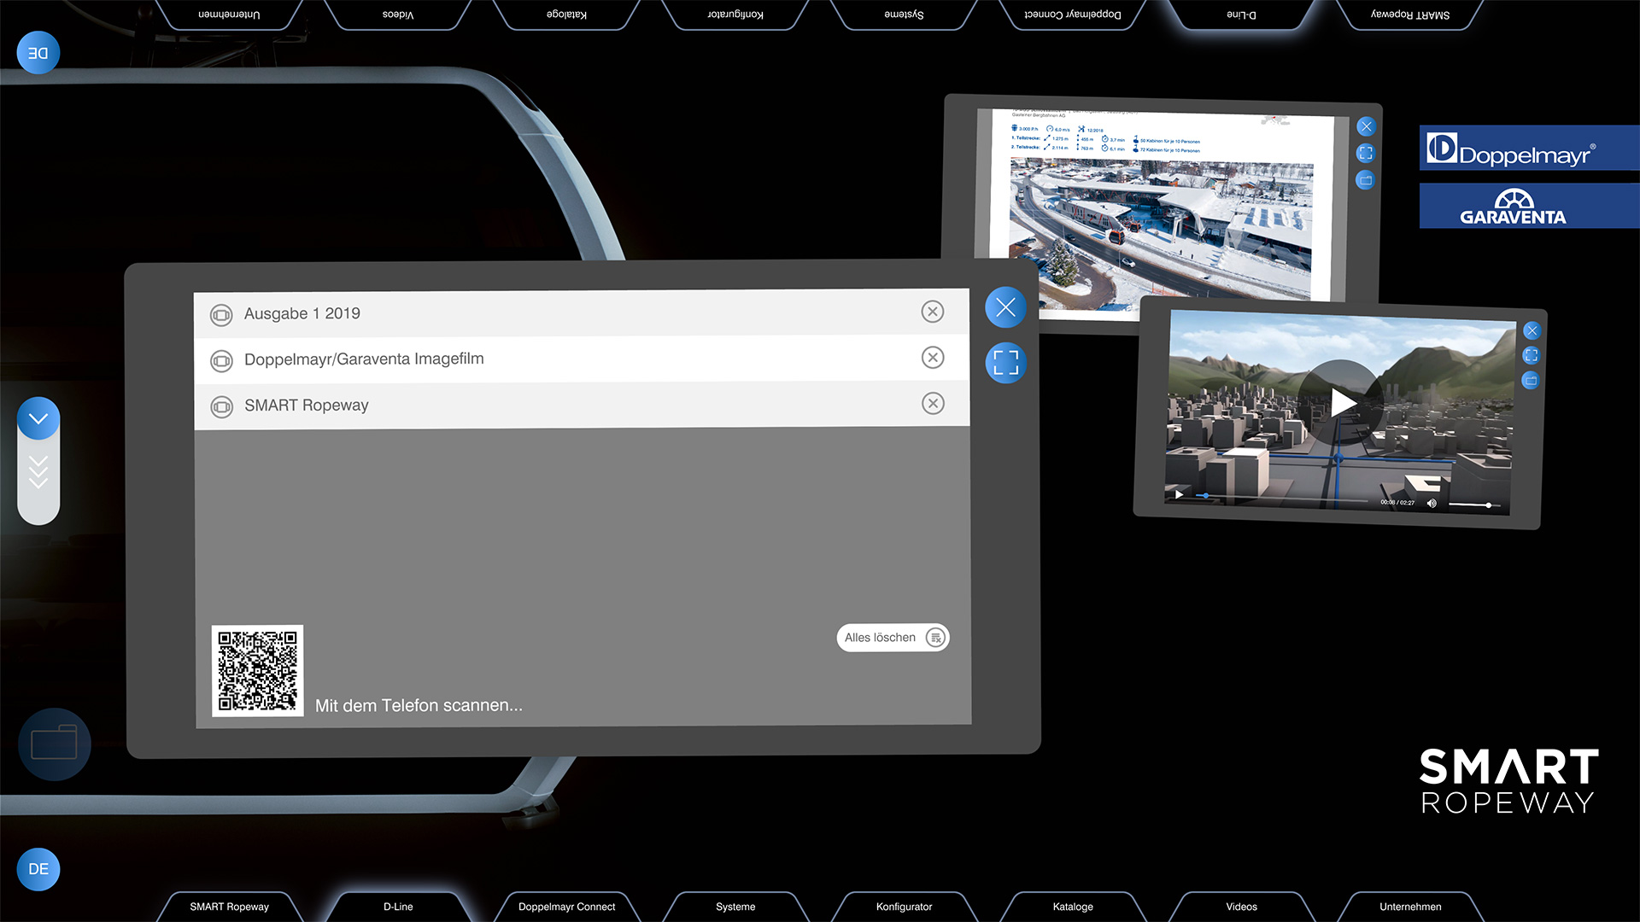
Task: Open top mirrored Systeme tab
Action: (904, 15)
